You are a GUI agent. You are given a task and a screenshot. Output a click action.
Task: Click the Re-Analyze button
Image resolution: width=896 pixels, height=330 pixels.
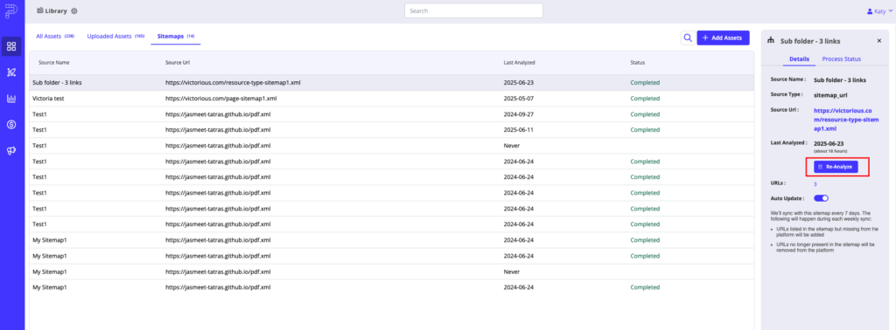836,167
